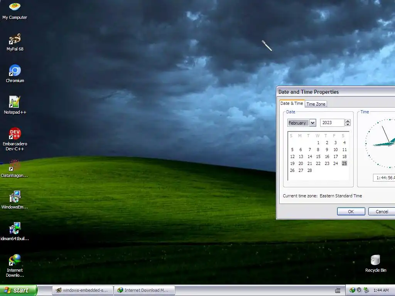Click the Internet Download Manager tray icon
The image size is (395, 296).
click(352, 290)
